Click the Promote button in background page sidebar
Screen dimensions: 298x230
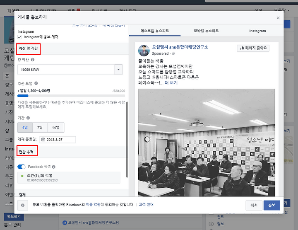(14, 217)
